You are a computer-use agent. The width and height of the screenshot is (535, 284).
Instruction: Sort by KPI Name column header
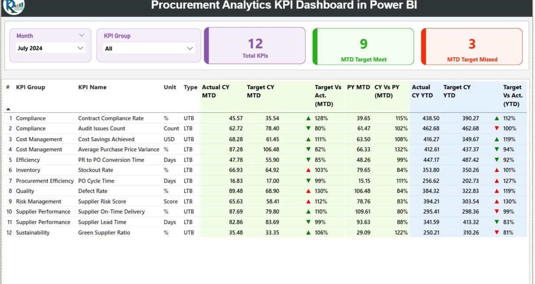tap(92, 88)
